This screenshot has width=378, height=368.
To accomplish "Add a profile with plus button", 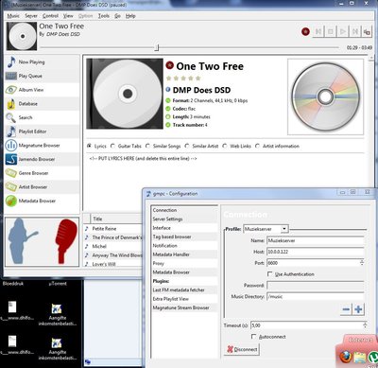I will pyautogui.click(x=358, y=309).
